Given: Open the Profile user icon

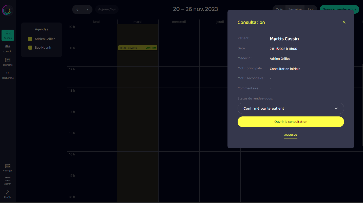Looking at the screenshot, I should (8, 192).
